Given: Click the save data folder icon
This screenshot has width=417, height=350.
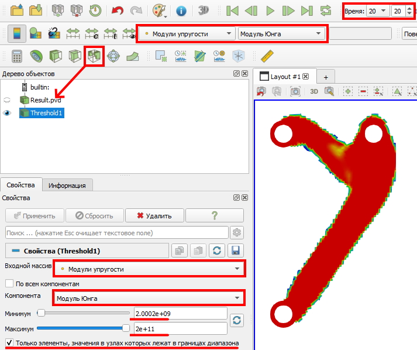Looking at the screenshot, I should [x=36, y=11].
